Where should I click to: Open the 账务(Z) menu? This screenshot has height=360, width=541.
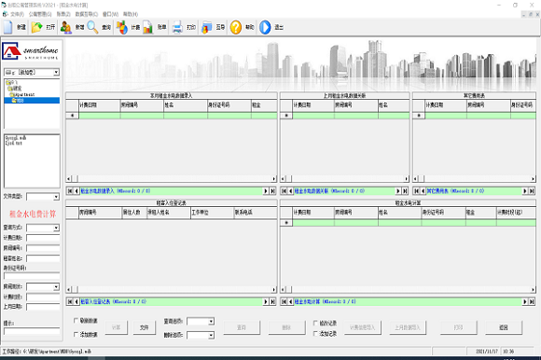point(63,14)
